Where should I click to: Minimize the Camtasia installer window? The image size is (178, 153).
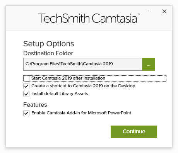point(149,11)
